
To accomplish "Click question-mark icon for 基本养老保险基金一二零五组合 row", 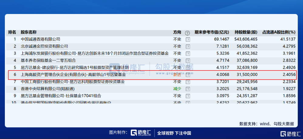I will pos(188,61).
